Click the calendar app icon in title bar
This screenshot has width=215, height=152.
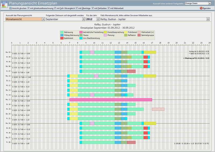(4, 3)
